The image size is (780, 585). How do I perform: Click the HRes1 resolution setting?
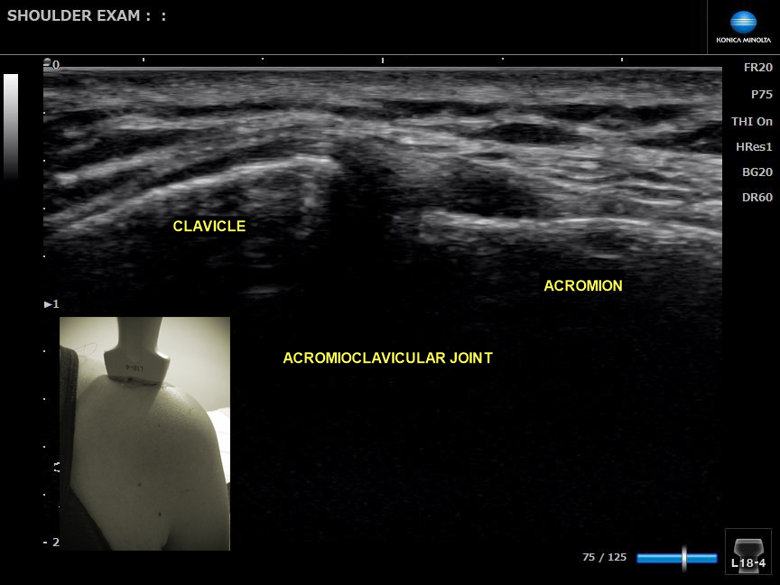pyautogui.click(x=755, y=146)
